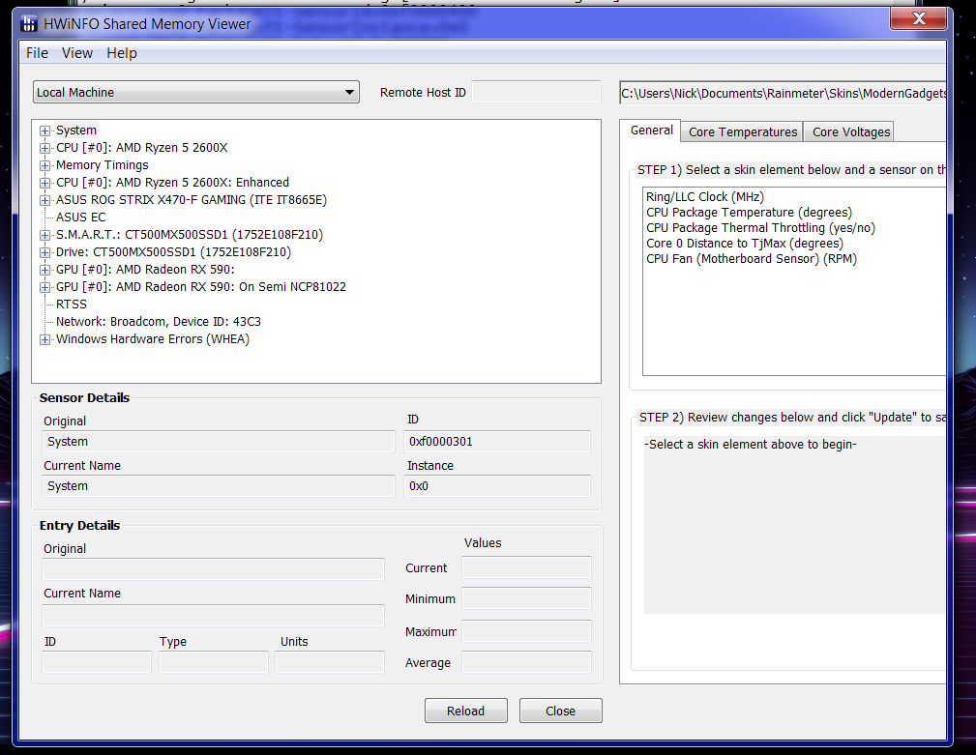Open the File menu
Image resolution: width=976 pixels, height=755 pixels.
click(x=37, y=53)
